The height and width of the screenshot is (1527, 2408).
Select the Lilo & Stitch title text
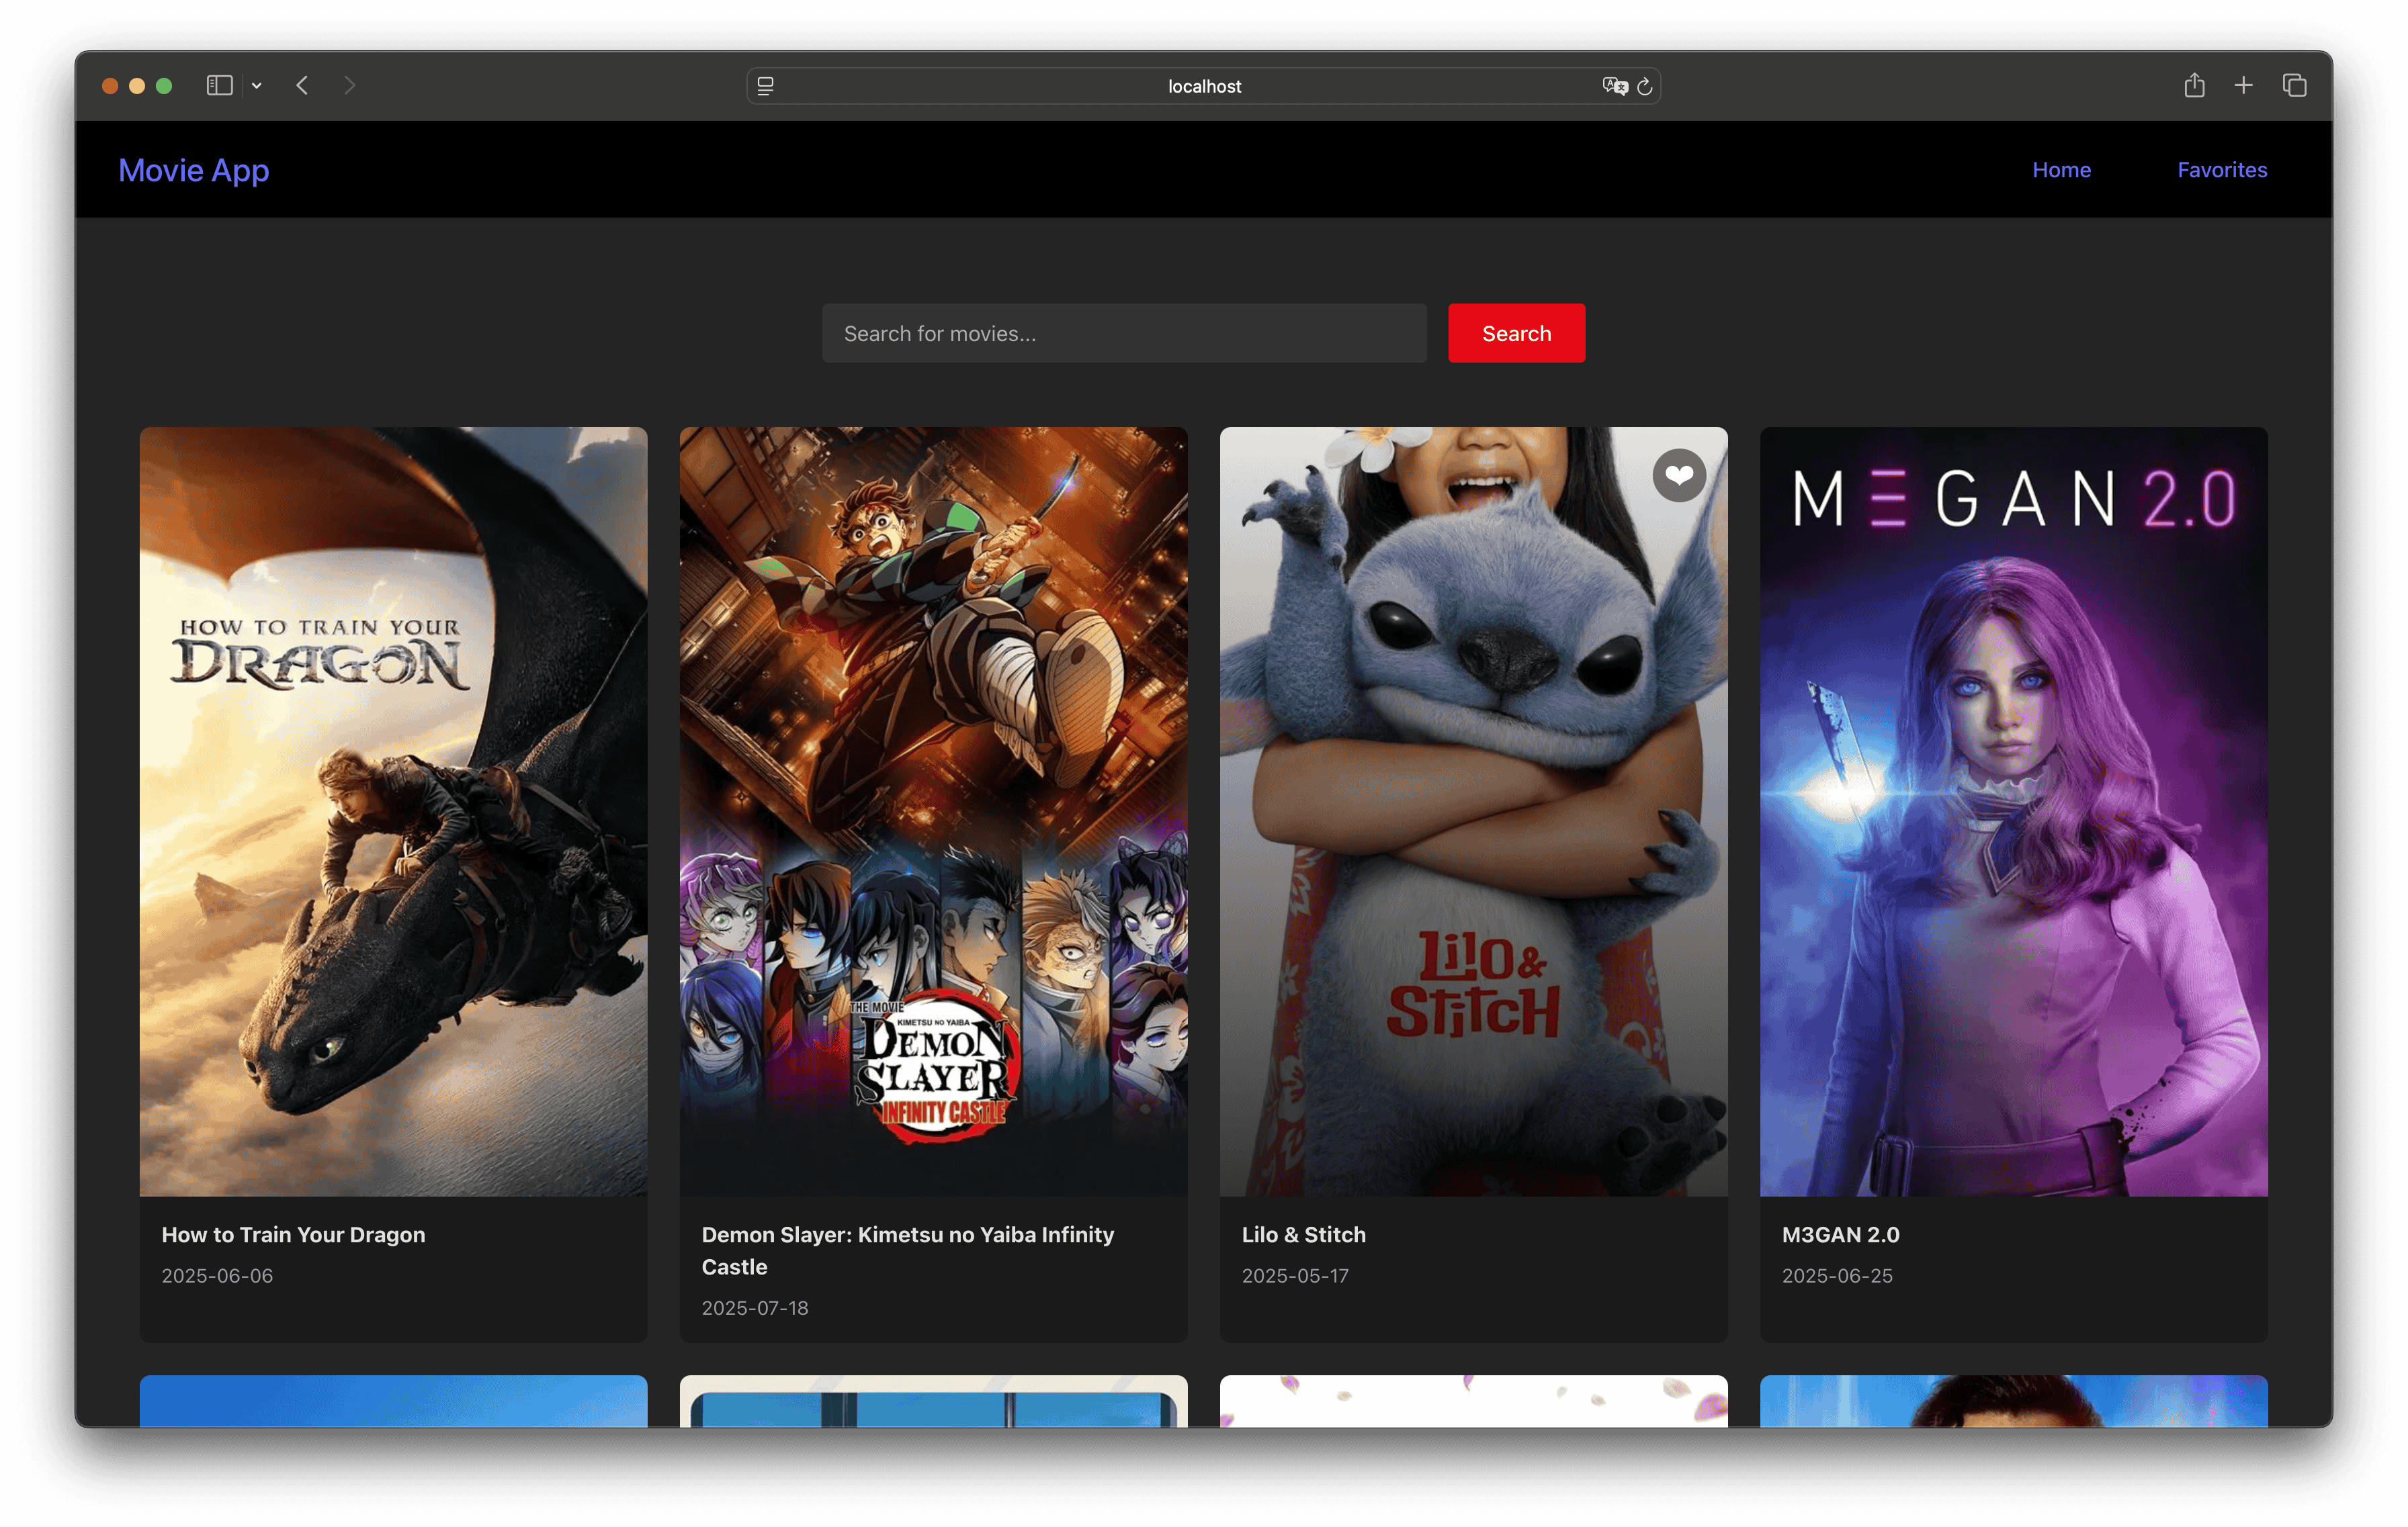[x=1303, y=1234]
